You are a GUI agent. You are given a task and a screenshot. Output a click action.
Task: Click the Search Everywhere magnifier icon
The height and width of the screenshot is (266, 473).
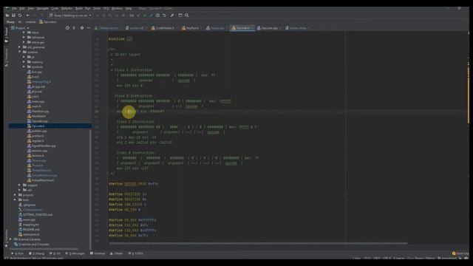pyautogui.click(x=187, y=16)
